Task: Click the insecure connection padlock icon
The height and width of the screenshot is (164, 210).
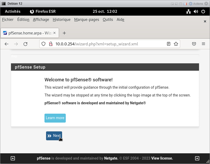Action: point(51,44)
